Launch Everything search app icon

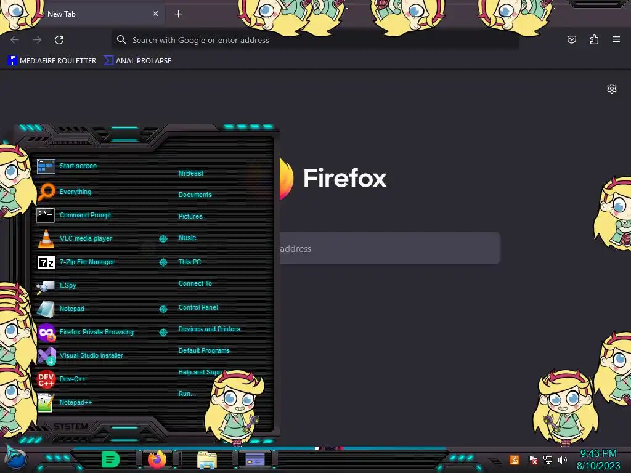(46, 192)
